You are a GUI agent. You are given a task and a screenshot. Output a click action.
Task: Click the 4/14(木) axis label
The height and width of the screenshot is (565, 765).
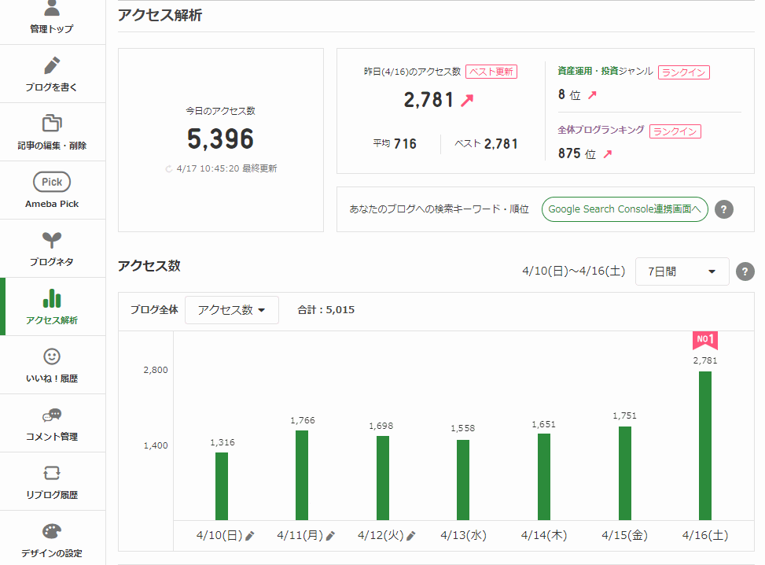click(544, 536)
